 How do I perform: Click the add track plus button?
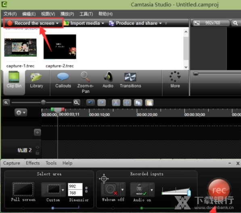coord(38,132)
